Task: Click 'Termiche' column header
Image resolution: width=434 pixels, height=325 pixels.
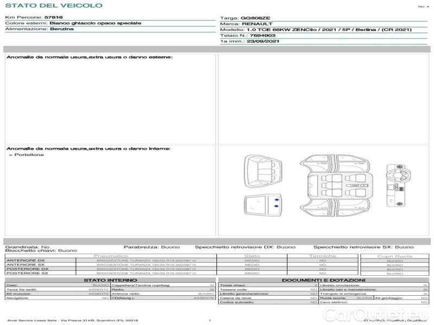Action: click(x=323, y=256)
